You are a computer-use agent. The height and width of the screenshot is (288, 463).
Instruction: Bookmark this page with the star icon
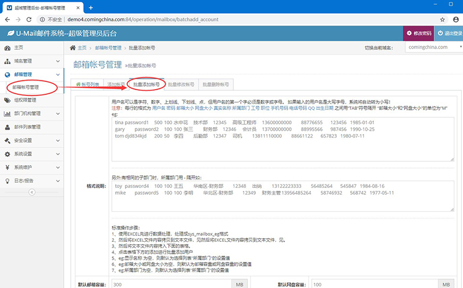[x=442, y=19]
